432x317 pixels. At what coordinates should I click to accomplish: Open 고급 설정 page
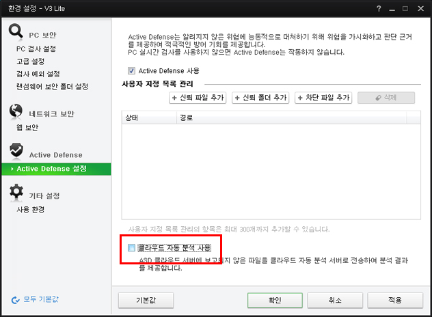point(30,61)
